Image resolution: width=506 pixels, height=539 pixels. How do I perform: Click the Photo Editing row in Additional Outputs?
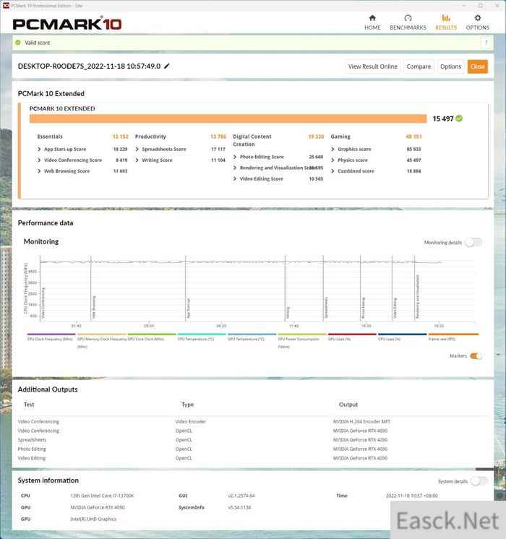pyautogui.click(x=253, y=449)
